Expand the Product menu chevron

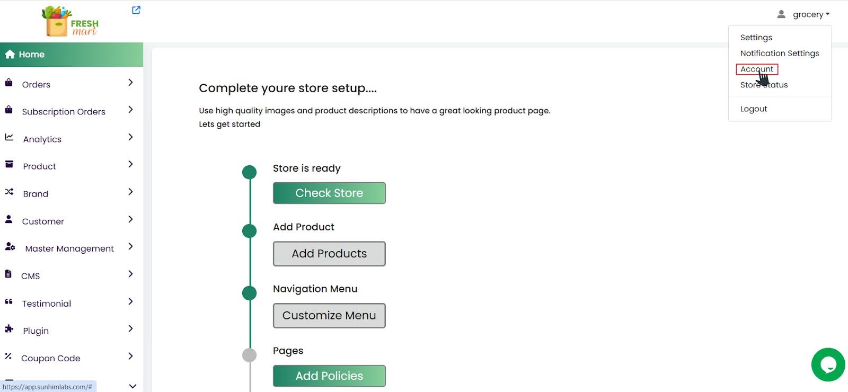pos(130,164)
